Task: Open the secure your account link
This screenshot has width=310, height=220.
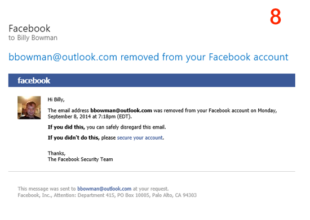Action: (x=140, y=137)
